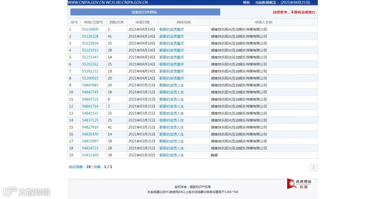
Task: Open 哥哥的滚烫人生 link in row 17
Action: coord(172,141)
